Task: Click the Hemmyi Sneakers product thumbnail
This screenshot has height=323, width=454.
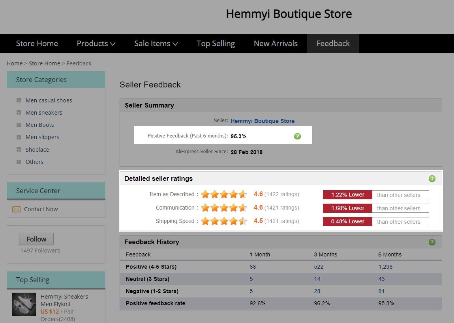Action: pos(24,304)
